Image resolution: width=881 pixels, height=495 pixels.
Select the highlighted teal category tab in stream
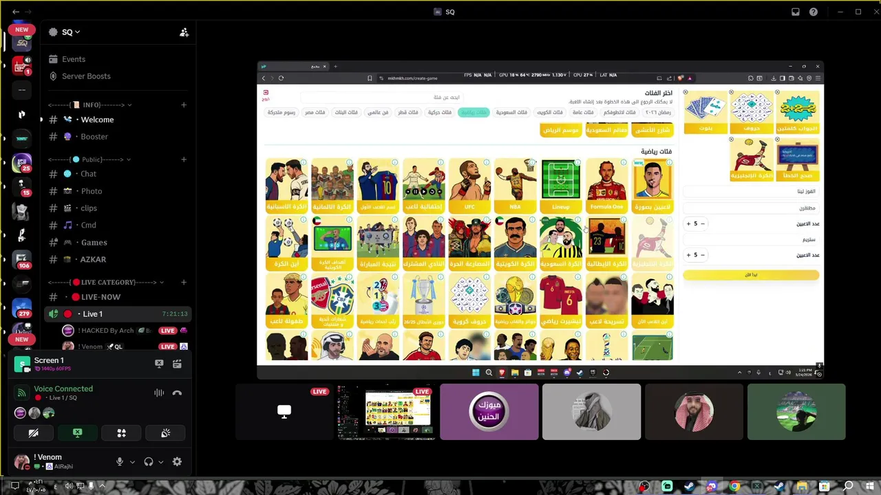point(474,112)
